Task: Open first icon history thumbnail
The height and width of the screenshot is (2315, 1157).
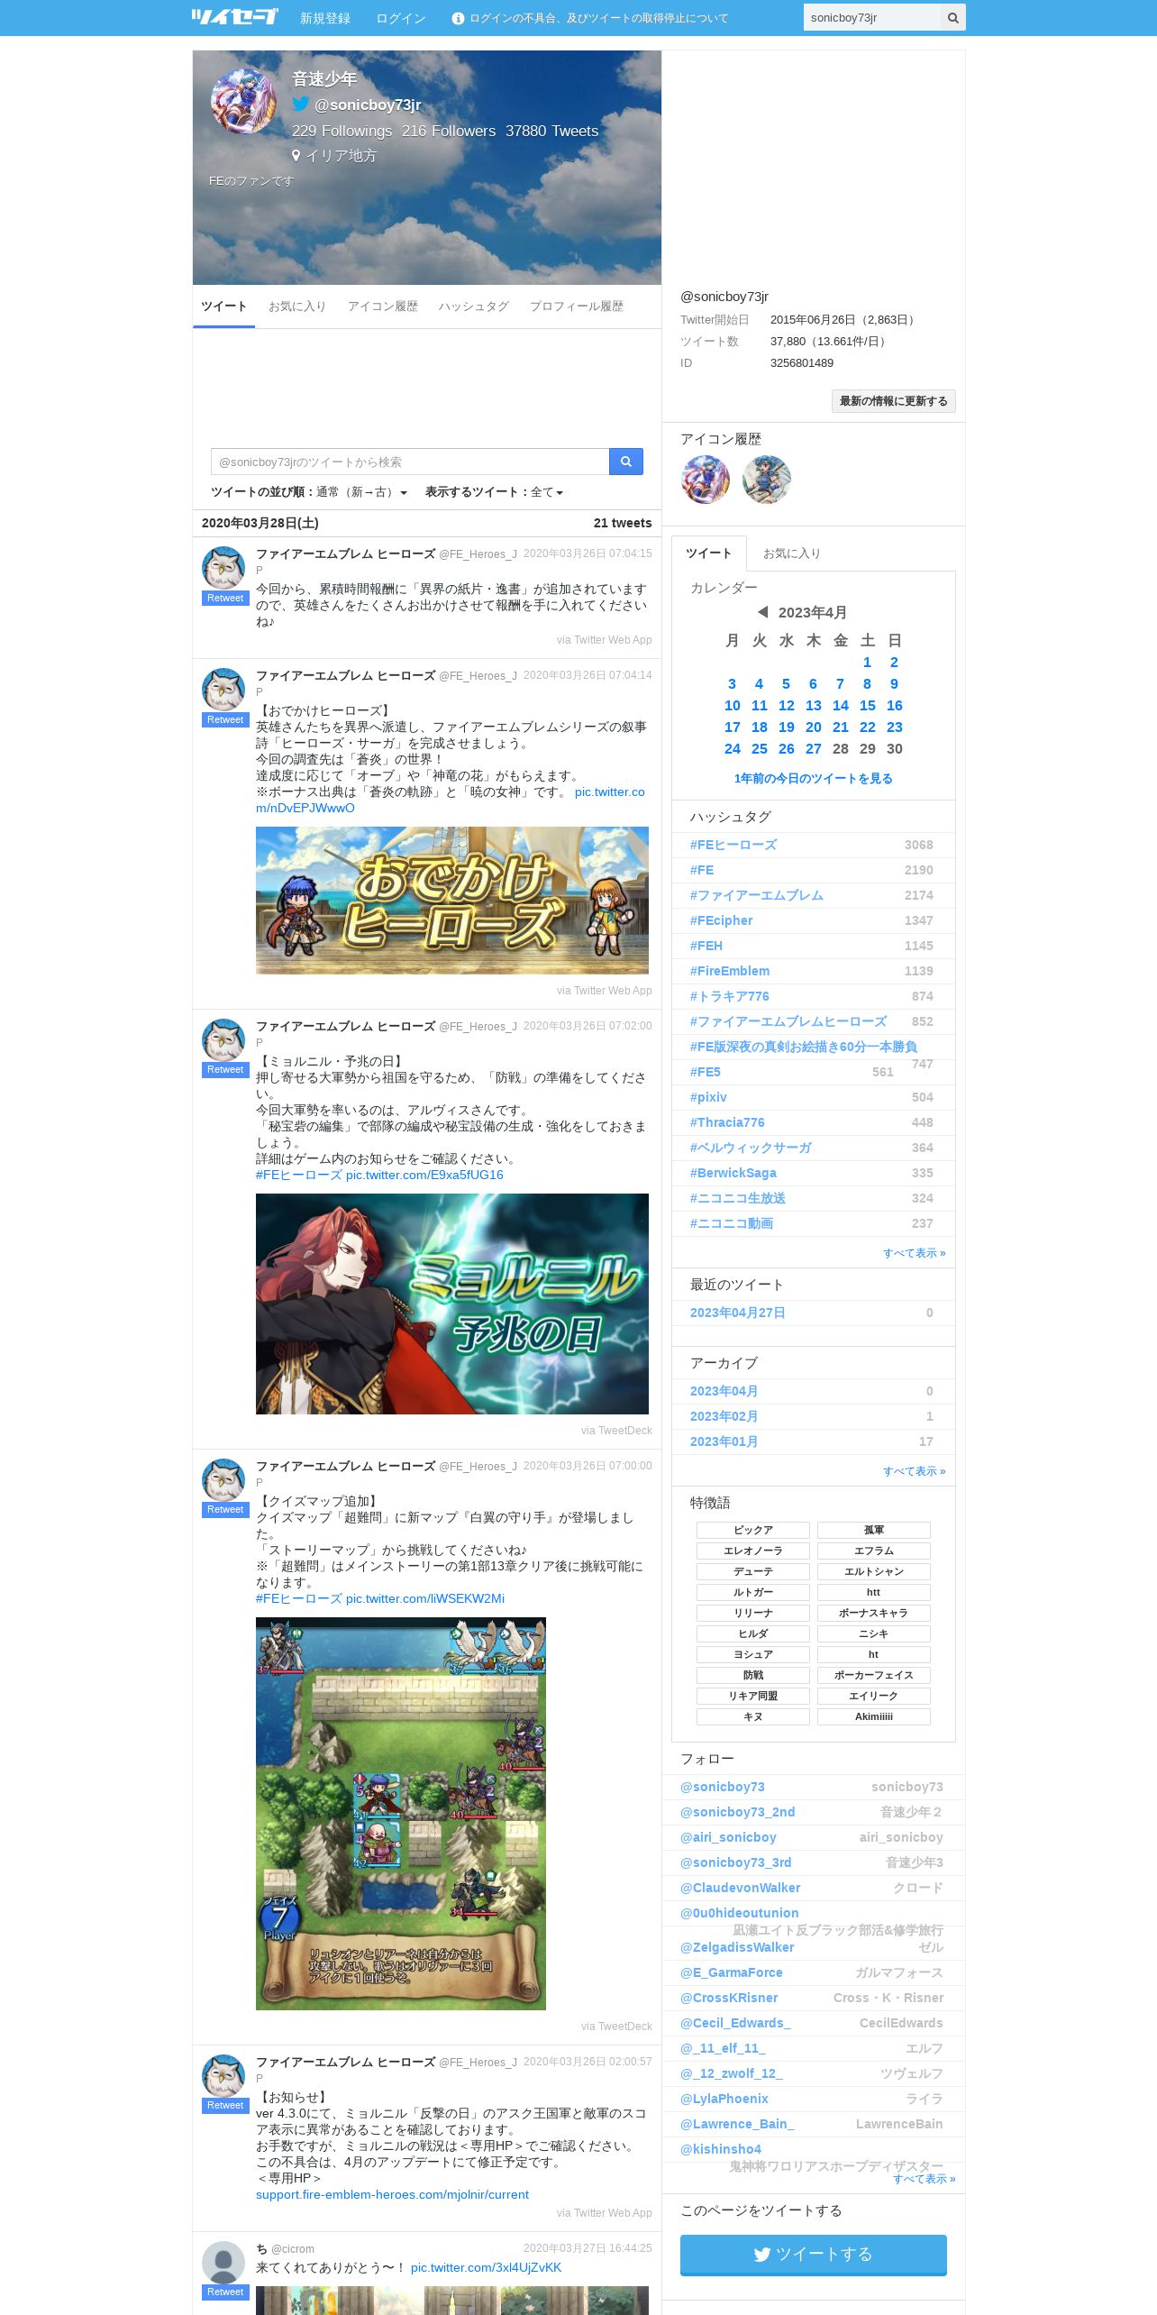Action: (x=705, y=479)
